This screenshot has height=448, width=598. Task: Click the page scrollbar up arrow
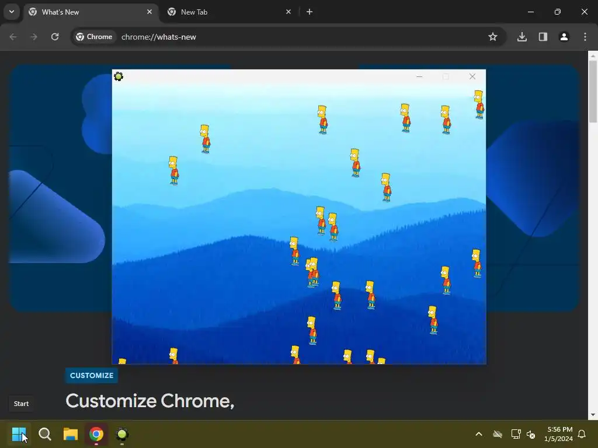point(593,56)
